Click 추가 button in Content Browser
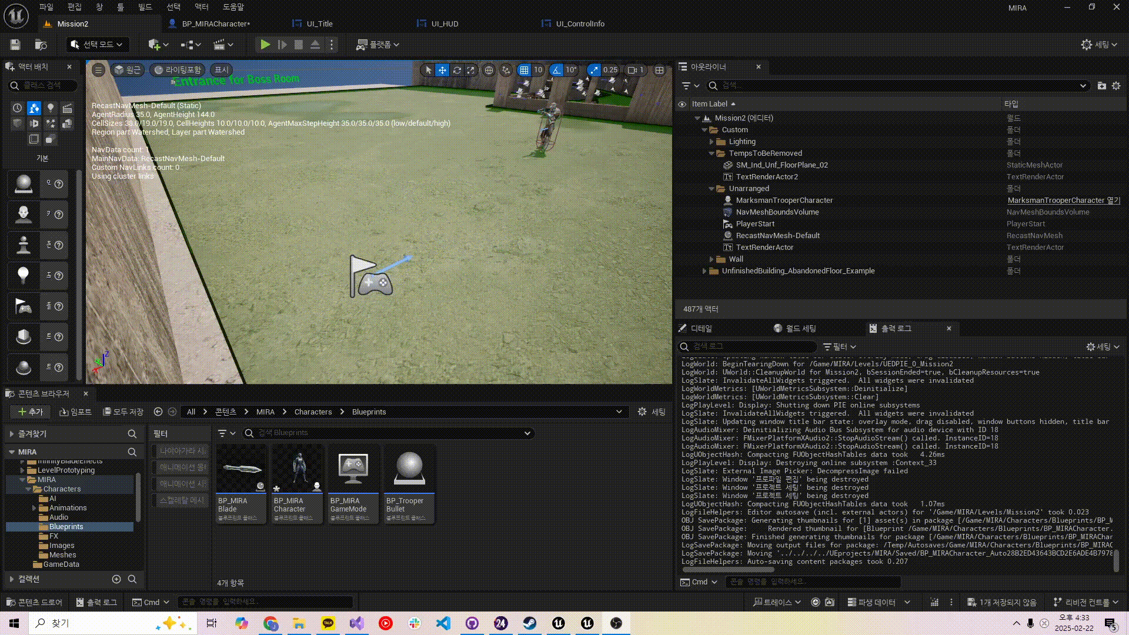This screenshot has width=1129, height=635. click(x=31, y=412)
